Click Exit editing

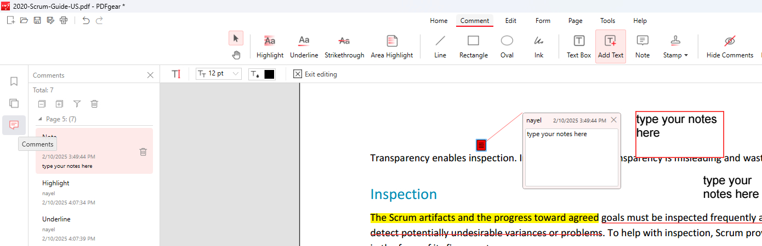click(x=315, y=74)
